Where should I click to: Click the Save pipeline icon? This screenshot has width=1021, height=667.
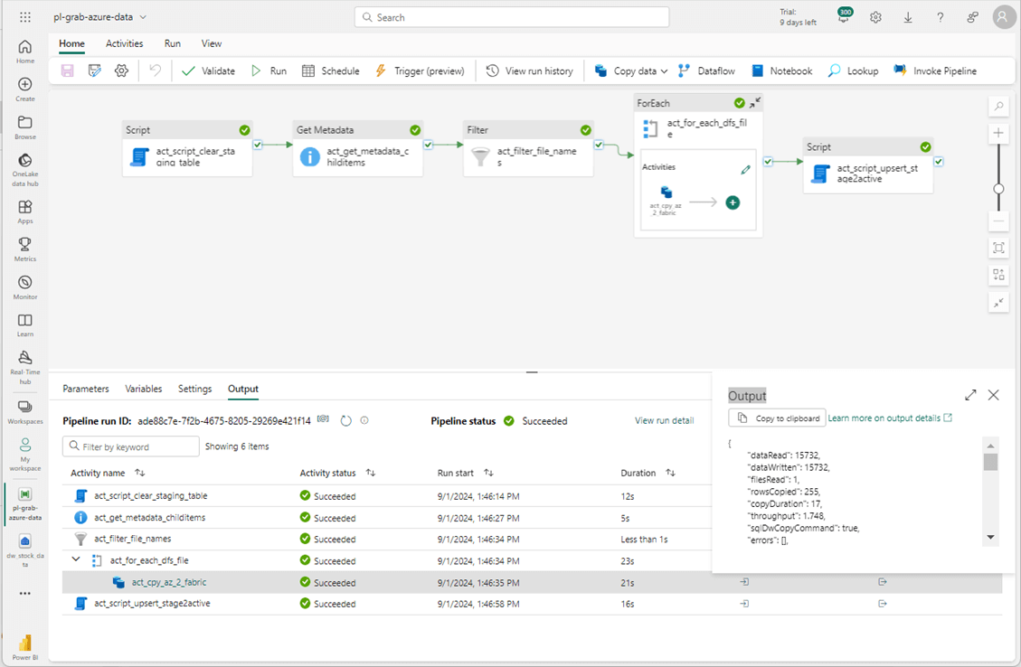coord(67,70)
